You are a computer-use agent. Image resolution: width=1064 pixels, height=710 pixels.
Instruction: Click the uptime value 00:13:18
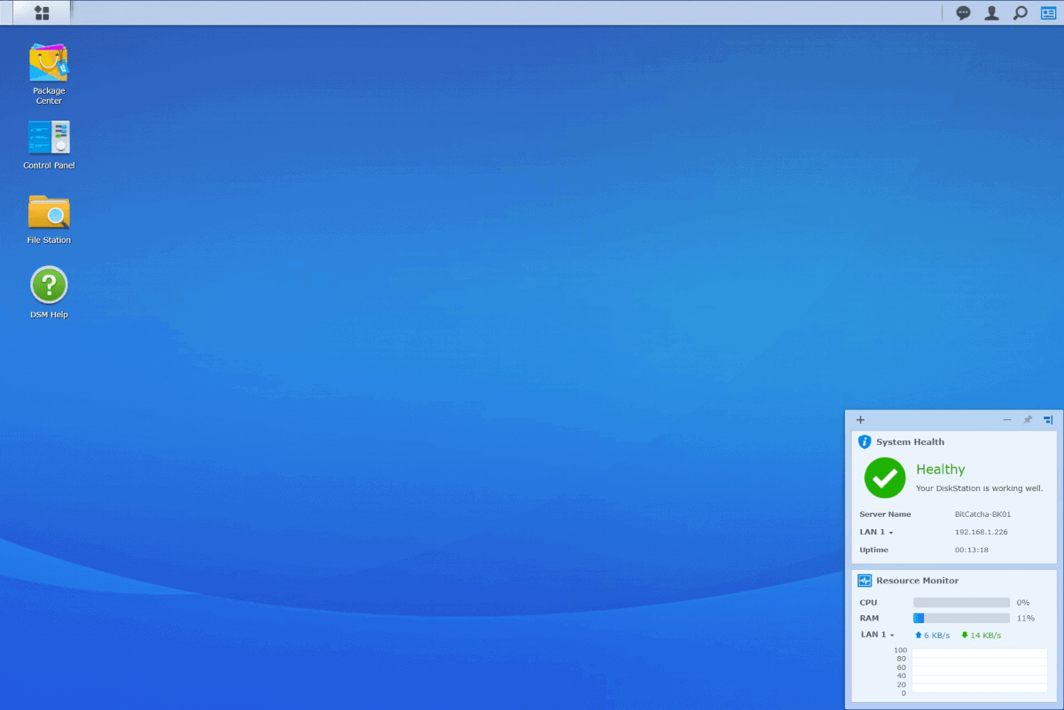coord(971,550)
